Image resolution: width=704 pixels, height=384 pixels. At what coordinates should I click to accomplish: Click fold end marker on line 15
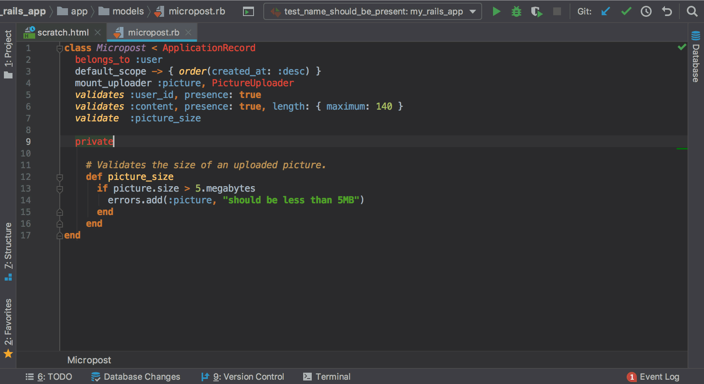tap(60, 212)
